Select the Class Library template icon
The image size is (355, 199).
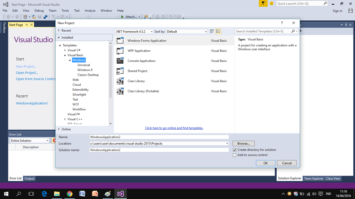coord(120,81)
